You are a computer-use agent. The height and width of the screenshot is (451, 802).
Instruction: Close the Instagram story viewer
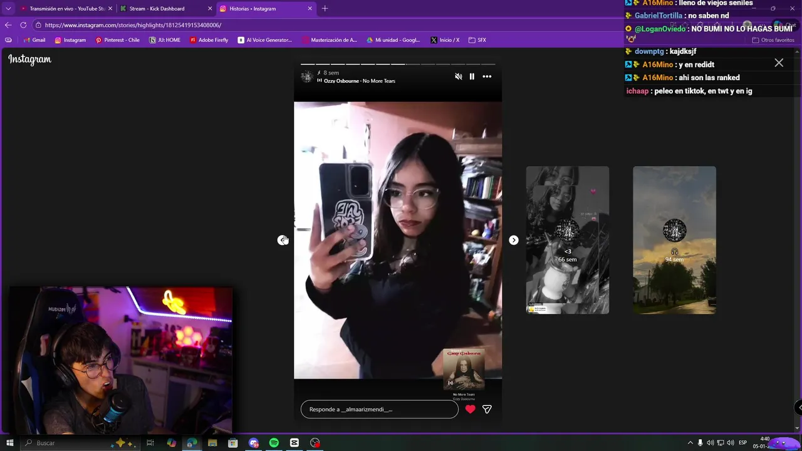(779, 63)
